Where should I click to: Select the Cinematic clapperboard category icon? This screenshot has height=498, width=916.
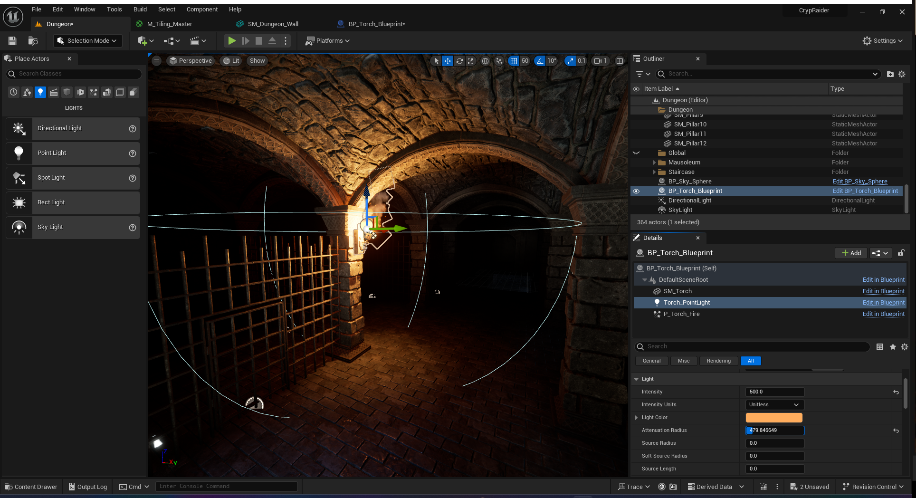(x=54, y=92)
